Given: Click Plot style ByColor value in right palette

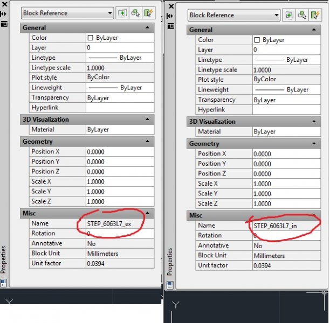Looking at the screenshot, I should click(x=287, y=80).
